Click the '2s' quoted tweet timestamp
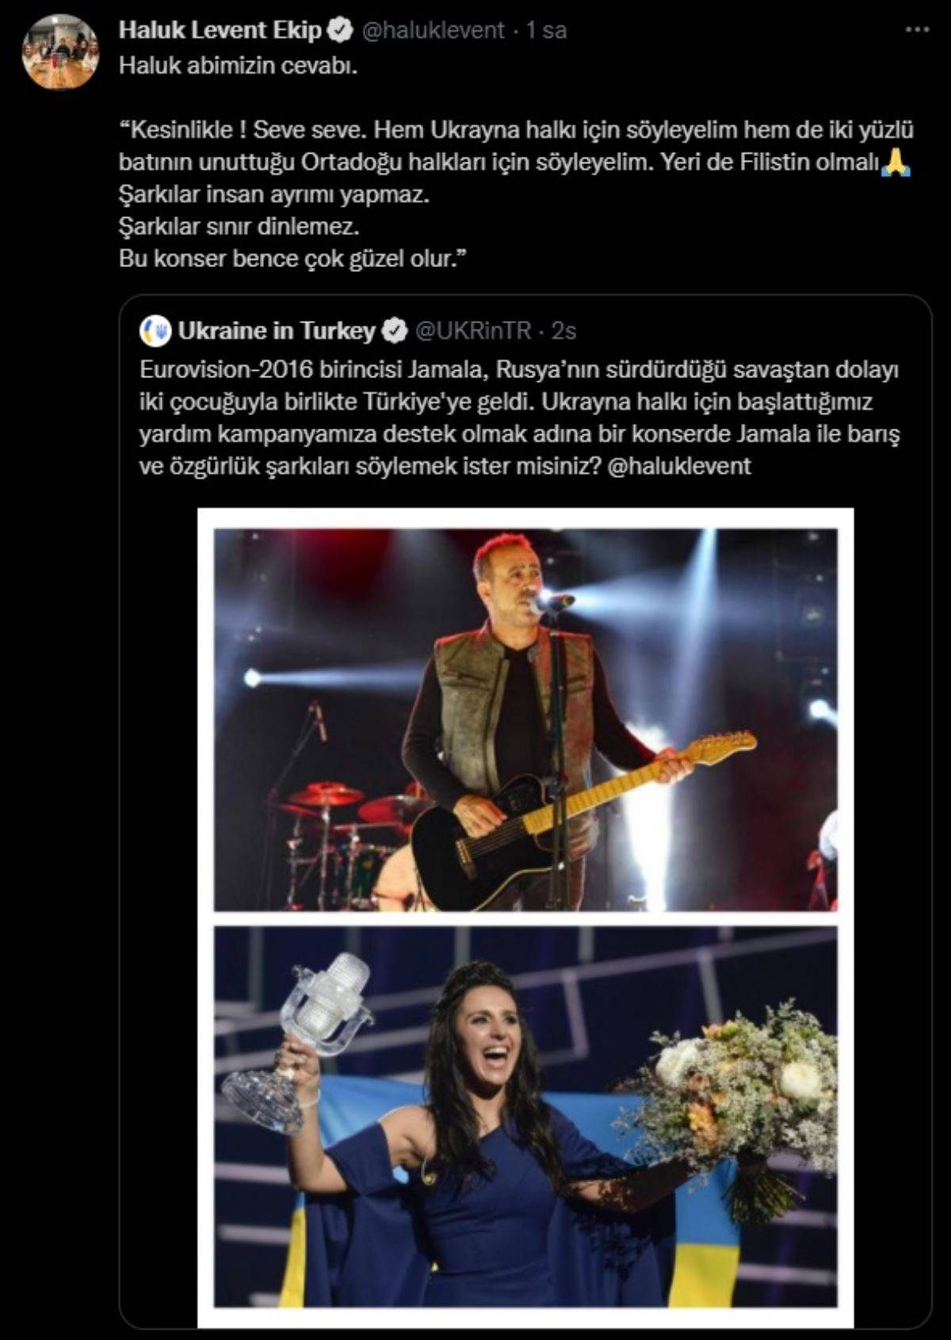This screenshot has height=1340, width=951. pyautogui.click(x=563, y=330)
